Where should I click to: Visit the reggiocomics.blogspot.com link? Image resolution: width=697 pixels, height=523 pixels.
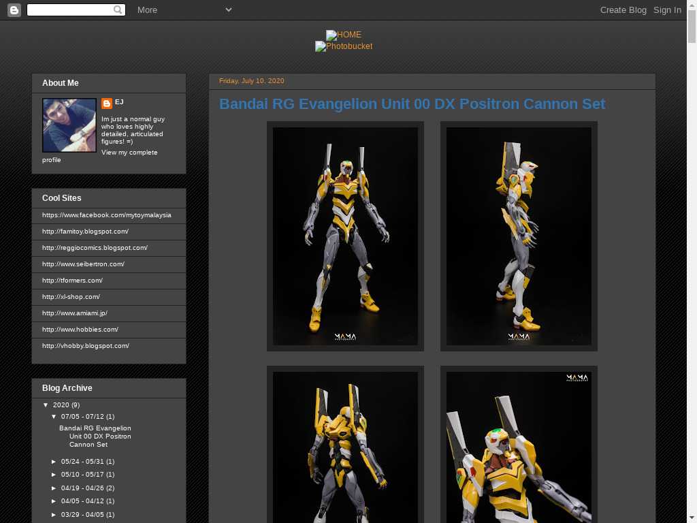coord(95,248)
